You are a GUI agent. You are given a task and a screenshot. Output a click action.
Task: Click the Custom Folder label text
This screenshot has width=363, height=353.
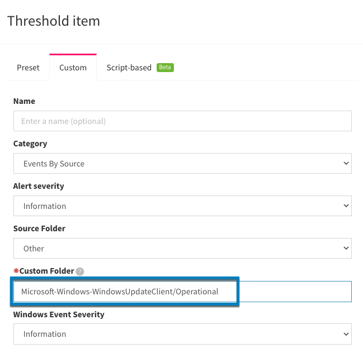click(x=46, y=271)
